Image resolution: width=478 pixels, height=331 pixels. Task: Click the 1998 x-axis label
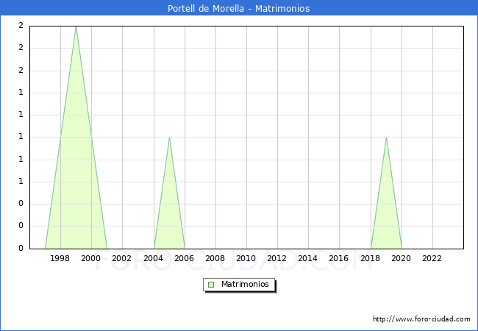click(60, 258)
